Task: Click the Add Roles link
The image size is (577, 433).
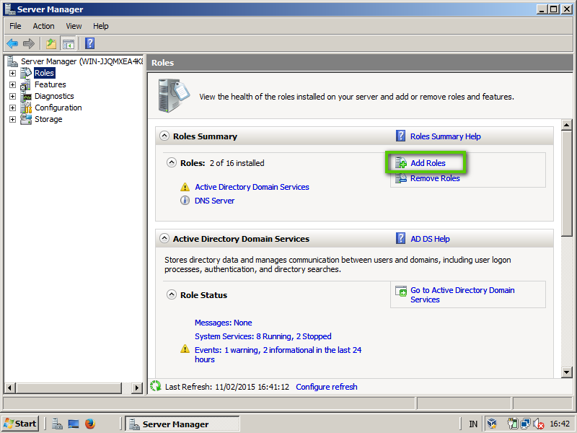Action: pyautogui.click(x=428, y=163)
